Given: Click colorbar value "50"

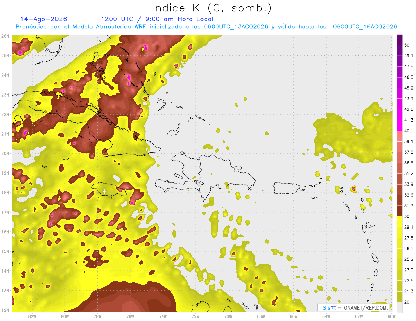Looking at the screenshot, I should coord(407,45).
